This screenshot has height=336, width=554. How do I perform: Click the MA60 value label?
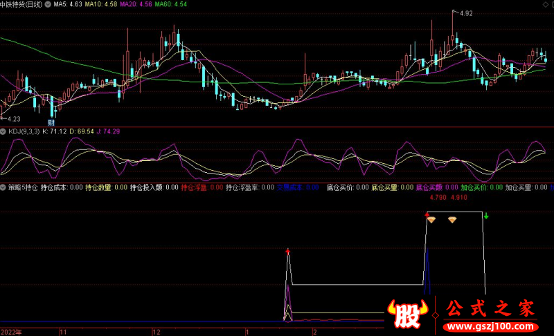(x=171, y=5)
